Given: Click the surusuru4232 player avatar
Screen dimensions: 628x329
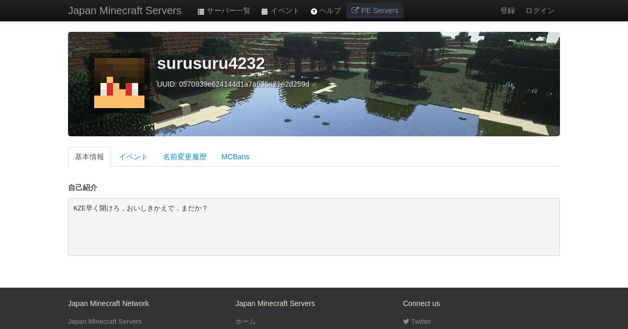Looking at the screenshot, I should 119,83.
